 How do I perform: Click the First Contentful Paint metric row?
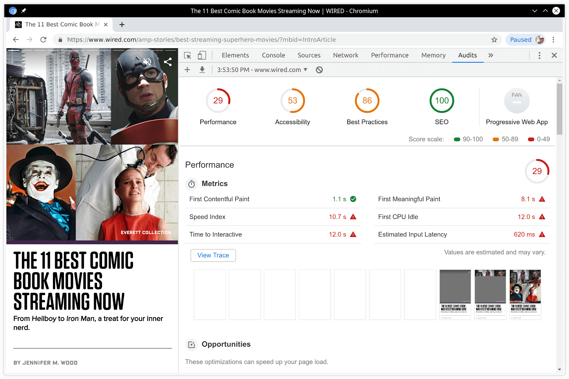click(273, 199)
